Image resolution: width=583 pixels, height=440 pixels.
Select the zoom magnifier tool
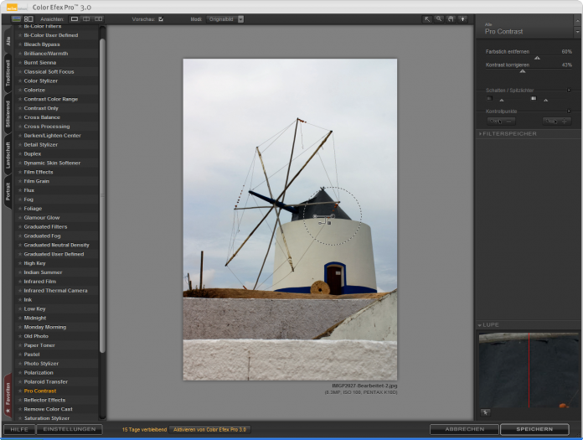tap(438, 18)
